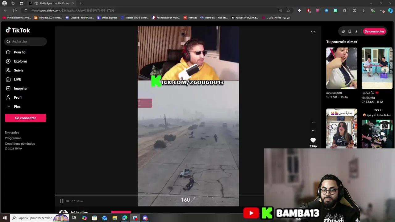Open the Shofha bookmark
Viewport: 395px width, 222px height.
point(276,18)
